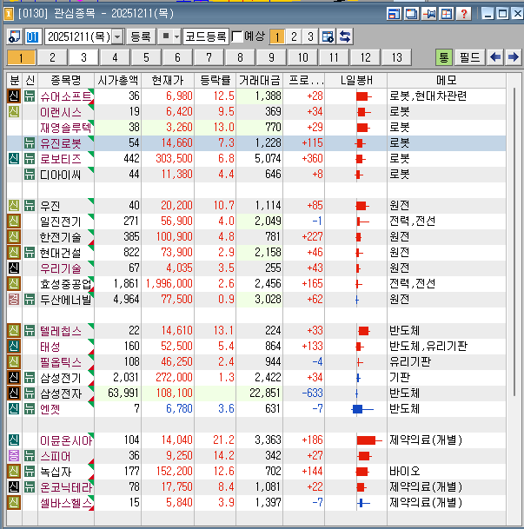Select the 일진전기 stock name
Screen dimensions: 524x529
coord(61,222)
